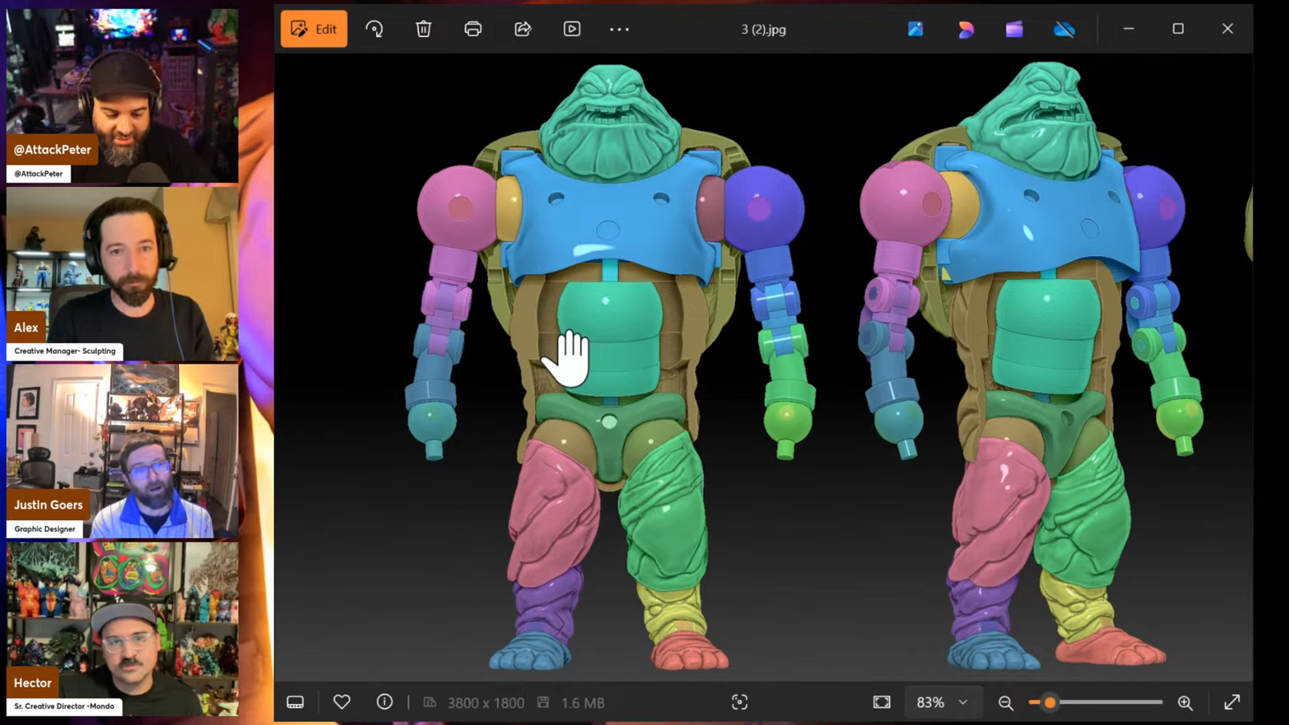Screen dimensions: 1289x725
Task: Click Hector's webcam feed
Action: tap(122, 629)
